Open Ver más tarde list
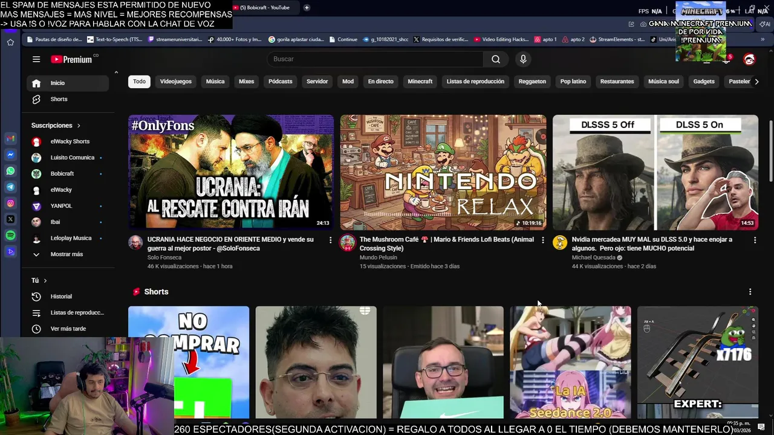This screenshot has height=435, width=774. (x=68, y=329)
